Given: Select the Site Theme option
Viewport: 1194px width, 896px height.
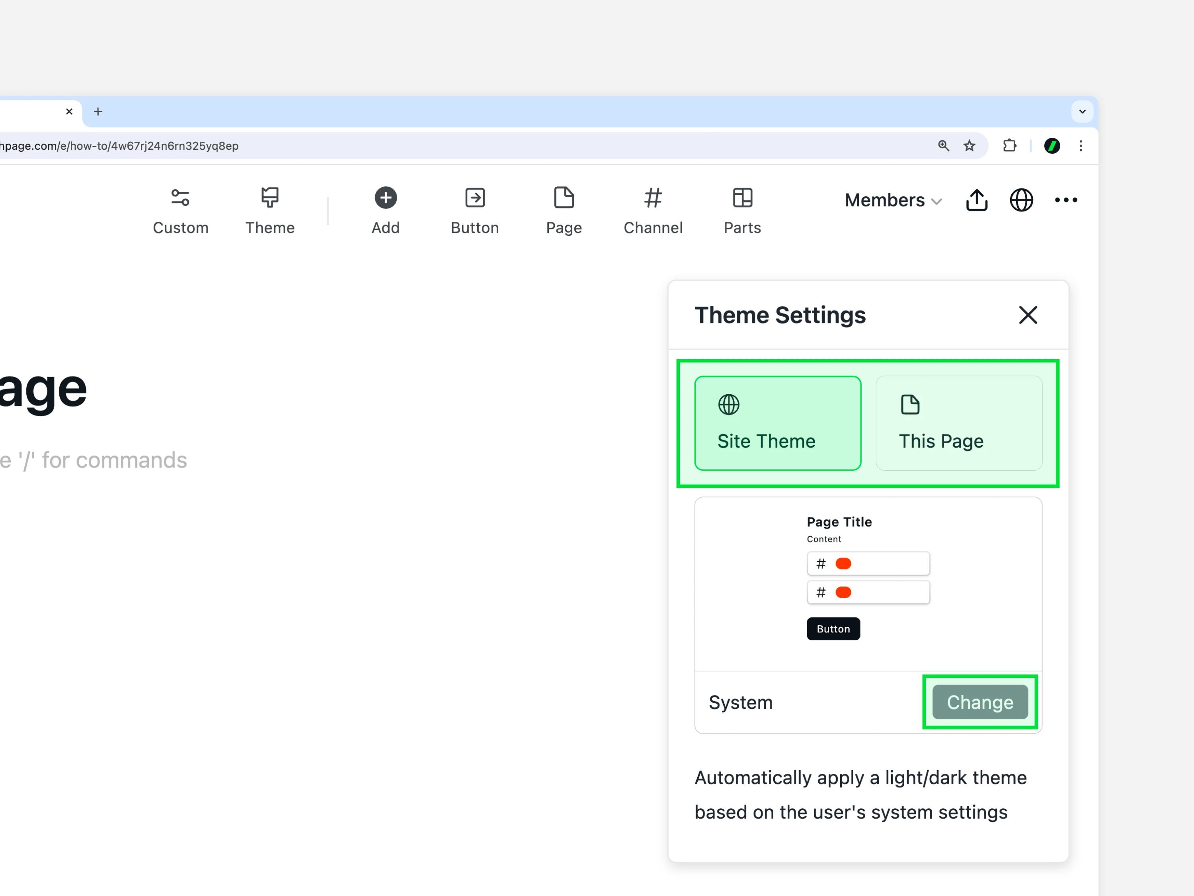Looking at the screenshot, I should (778, 423).
